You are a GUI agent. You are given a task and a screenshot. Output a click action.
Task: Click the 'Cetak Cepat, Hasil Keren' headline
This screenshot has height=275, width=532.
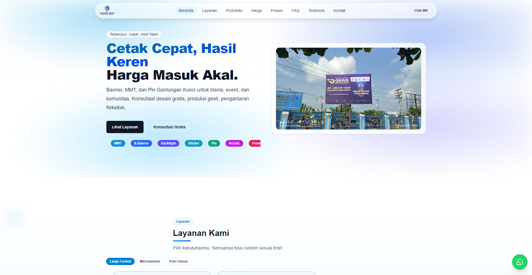pyautogui.click(x=171, y=55)
